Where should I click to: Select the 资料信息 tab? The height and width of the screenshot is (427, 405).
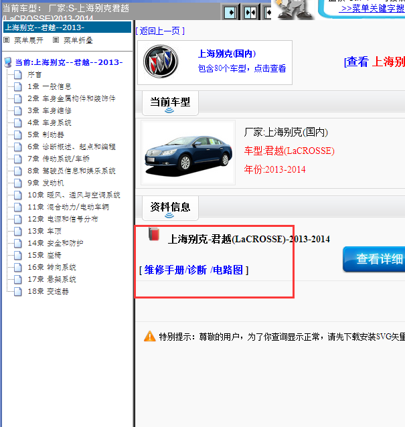coord(170,208)
